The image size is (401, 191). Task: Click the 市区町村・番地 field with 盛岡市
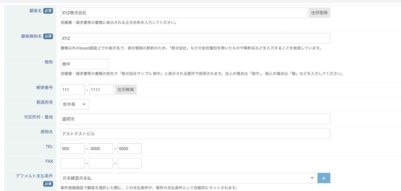point(195,119)
